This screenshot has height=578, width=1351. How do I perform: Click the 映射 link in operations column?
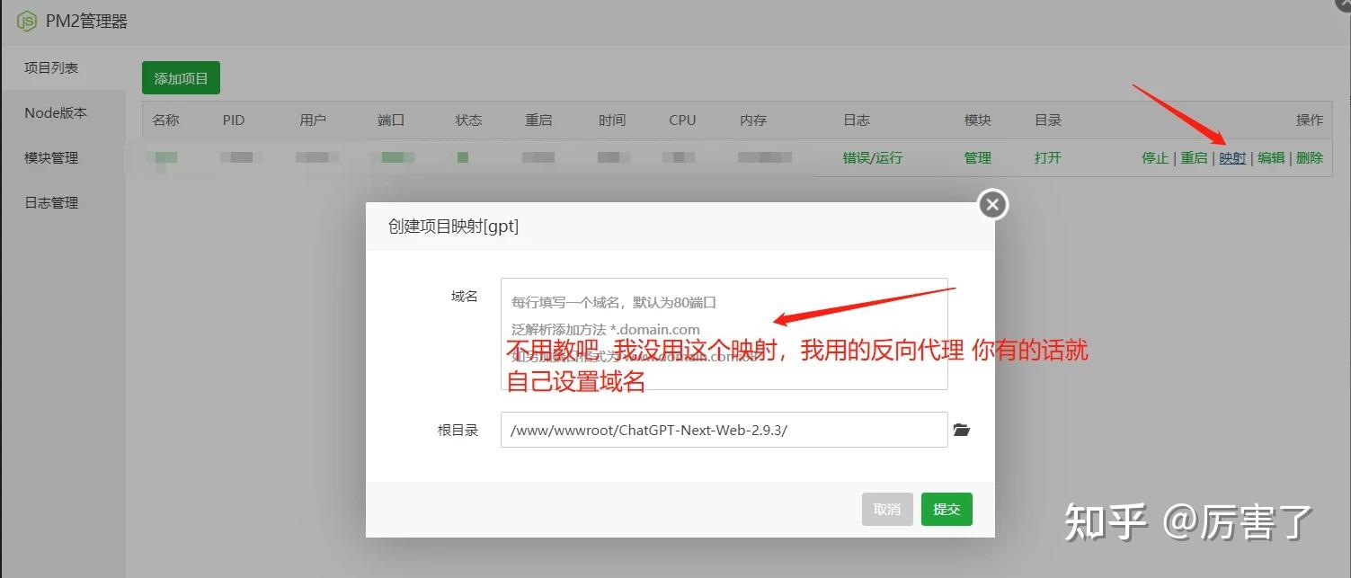pos(1232,157)
